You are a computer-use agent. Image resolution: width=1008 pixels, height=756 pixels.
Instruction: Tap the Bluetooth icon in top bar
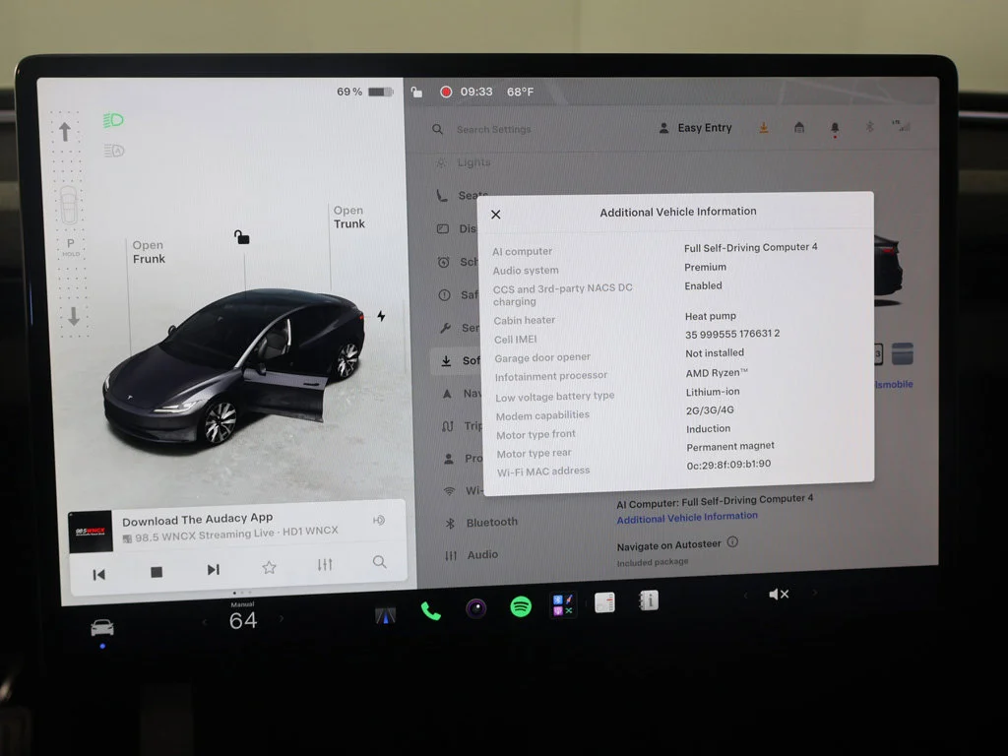point(869,127)
